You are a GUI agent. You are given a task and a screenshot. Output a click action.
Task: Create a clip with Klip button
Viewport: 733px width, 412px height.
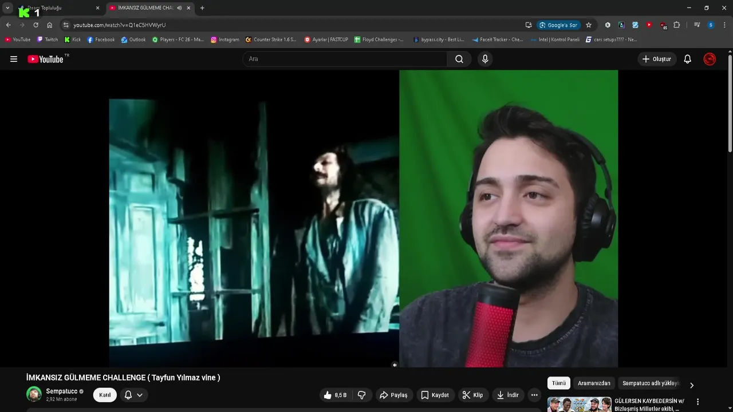(473, 395)
